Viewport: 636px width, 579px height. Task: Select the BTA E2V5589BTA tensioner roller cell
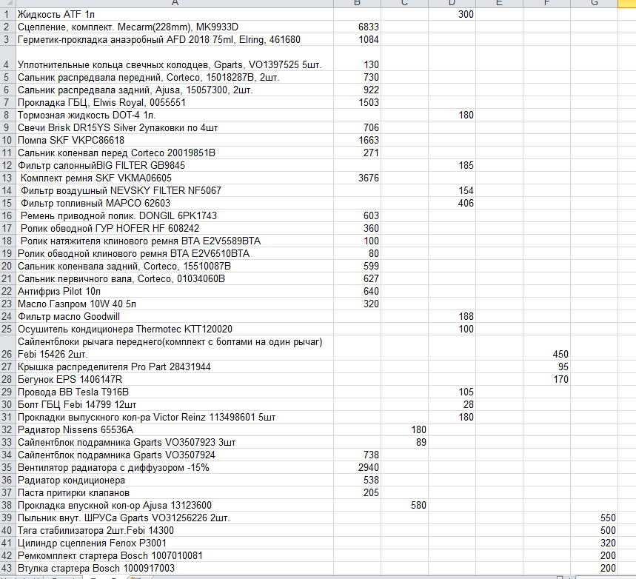(175, 241)
